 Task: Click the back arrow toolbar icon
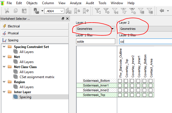(162, 11)
